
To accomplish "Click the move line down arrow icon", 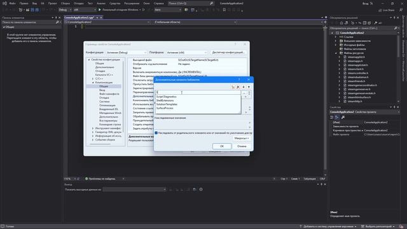I will [x=244, y=87].
